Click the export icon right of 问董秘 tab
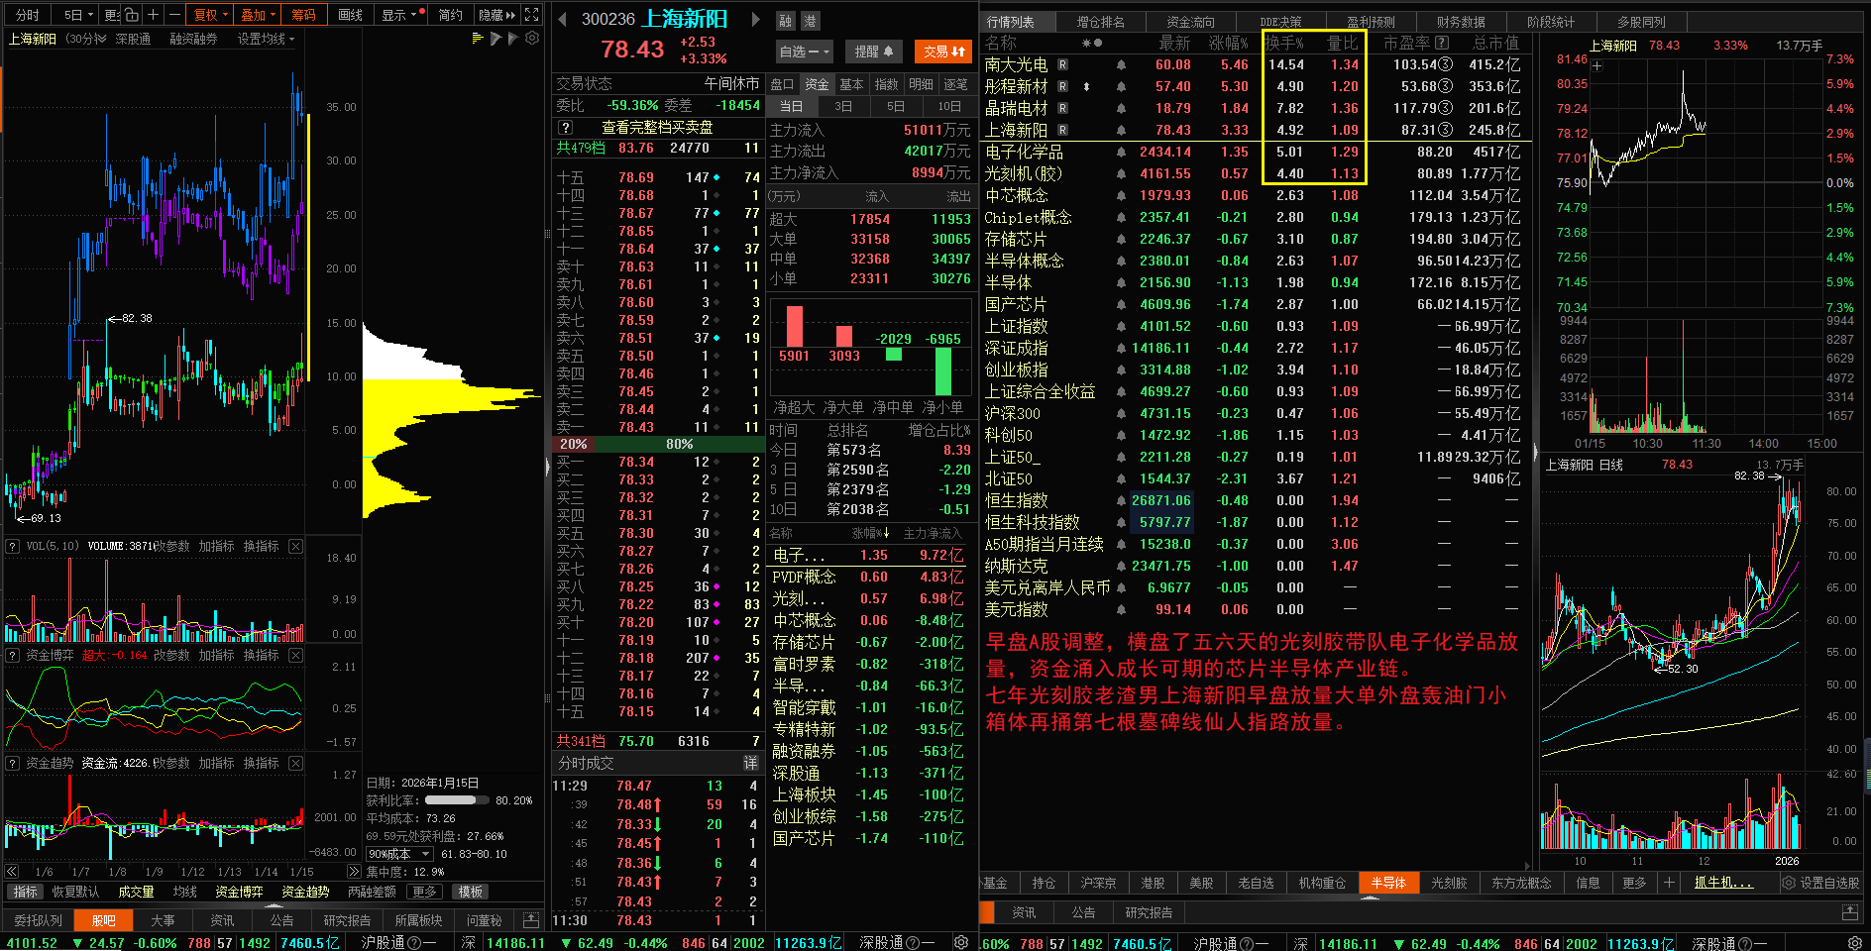1871x951 pixels. tap(531, 920)
